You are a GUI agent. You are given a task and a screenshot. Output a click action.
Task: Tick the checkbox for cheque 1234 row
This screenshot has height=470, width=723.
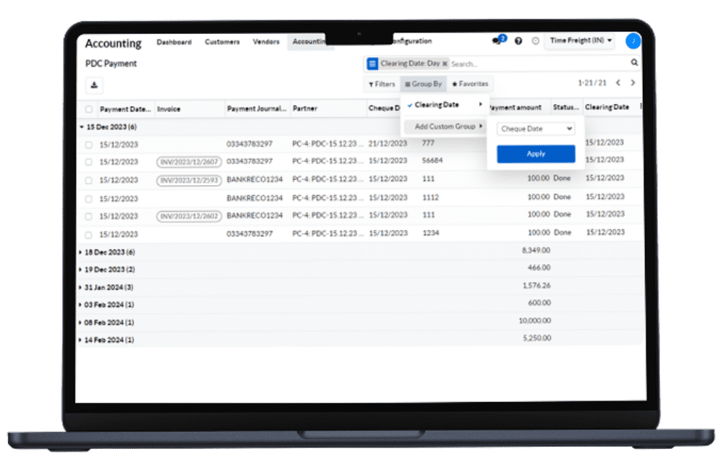tap(89, 234)
